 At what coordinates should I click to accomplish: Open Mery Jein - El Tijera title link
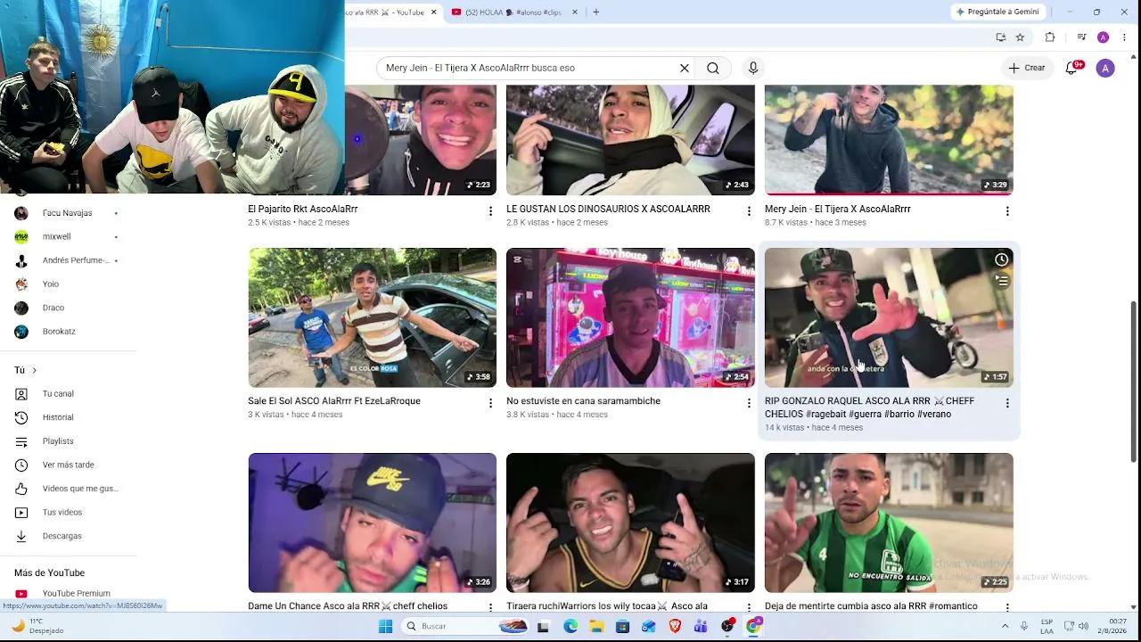(x=838, y=209)
